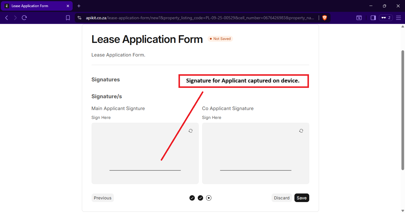Jump to the second completed step indicator
Screen dimensions: 405x213
[x=200, y=198]
